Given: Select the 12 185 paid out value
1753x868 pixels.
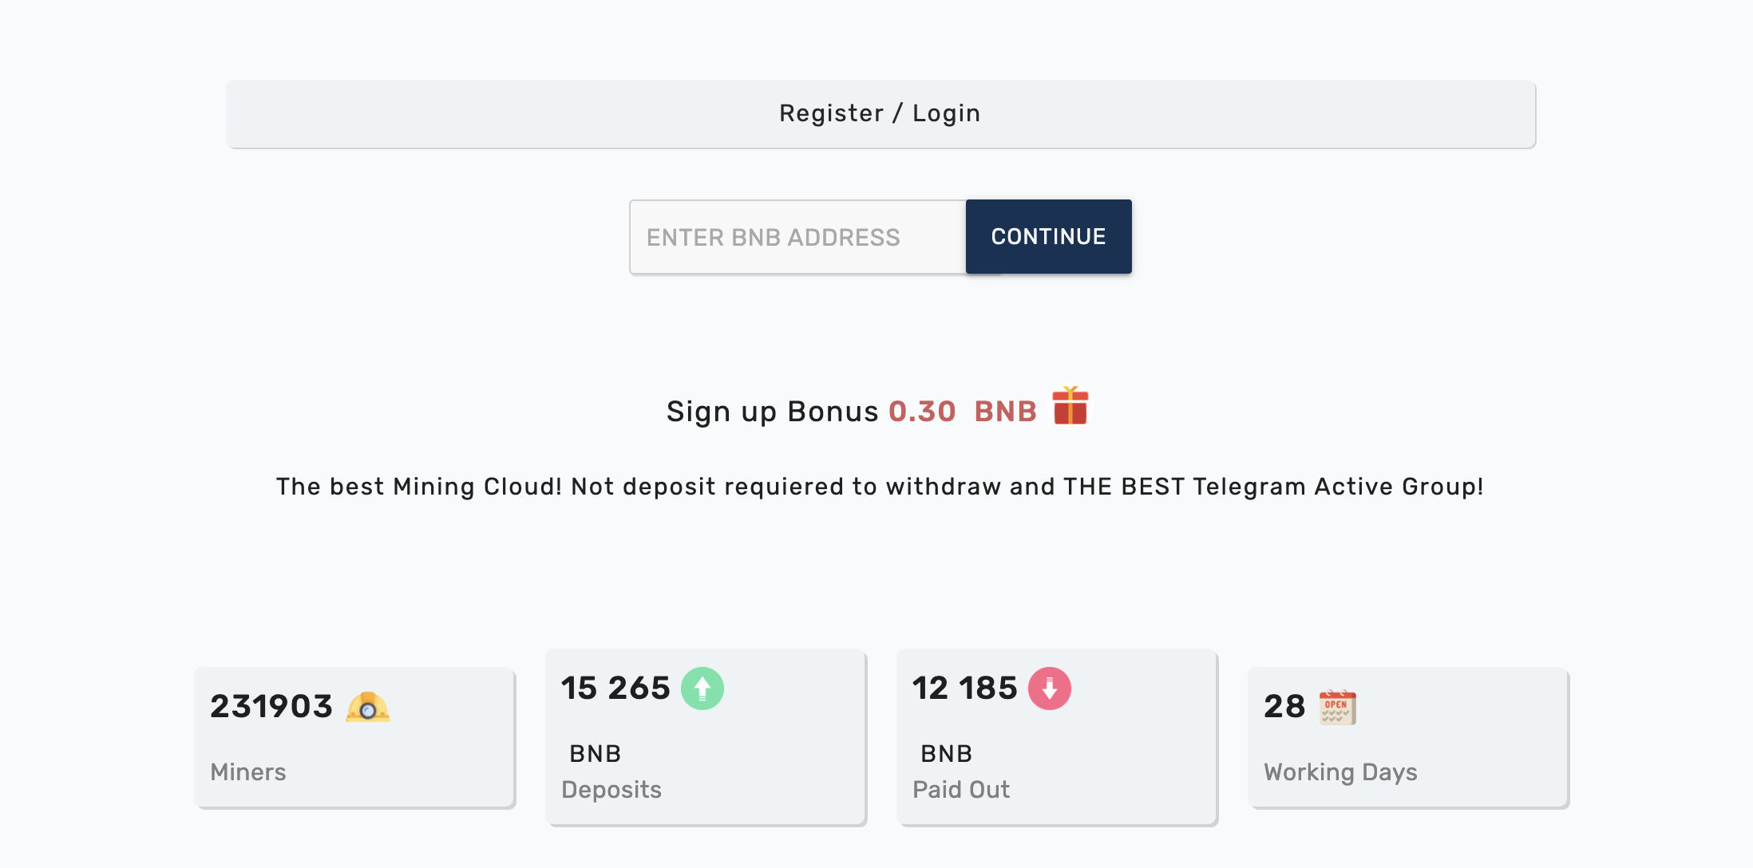Looking at the screenshot, I should [965, 688].
